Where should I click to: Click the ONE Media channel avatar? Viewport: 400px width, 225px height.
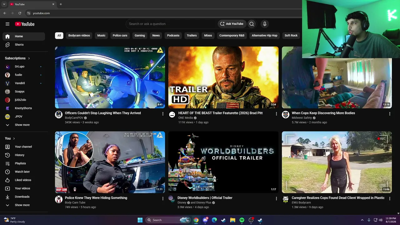click(x=172, y=115)
